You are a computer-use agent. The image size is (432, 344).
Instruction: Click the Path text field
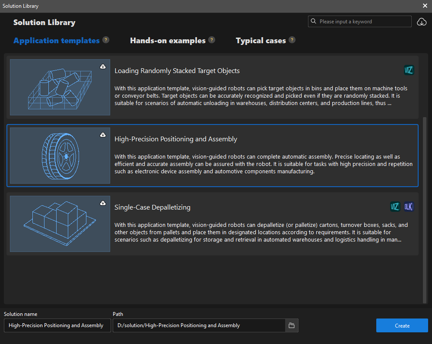coord(199,325)
